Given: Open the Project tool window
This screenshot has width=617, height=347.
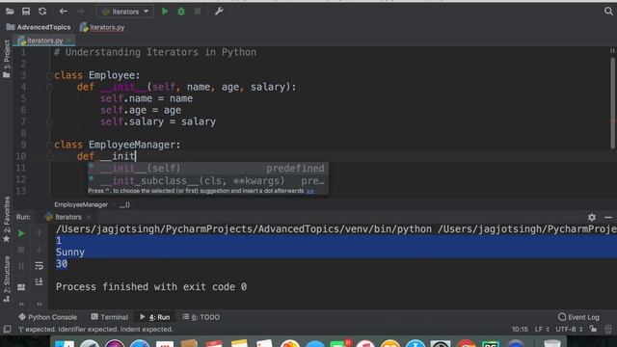Looking at the screenshot, I should coord(7,59).
